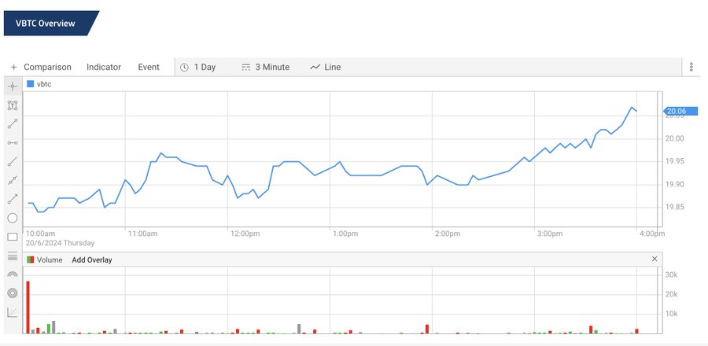Choose the trend line drawing tool
Viewport: 708px width, 346px height.
[x=13, y=123]
